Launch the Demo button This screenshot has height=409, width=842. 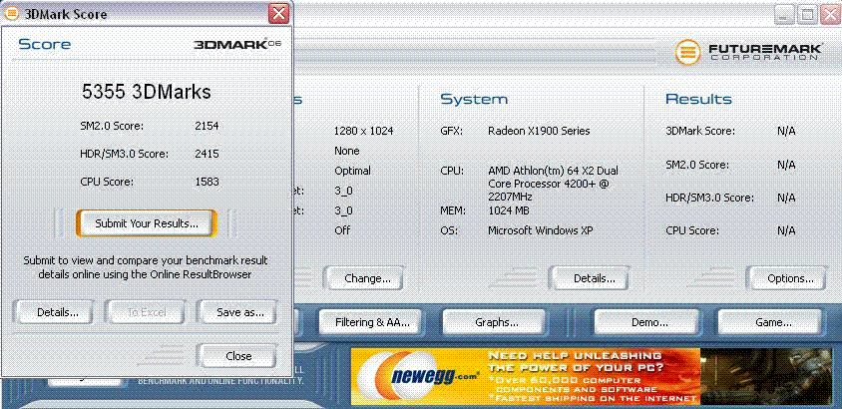(x=649, y=322)
